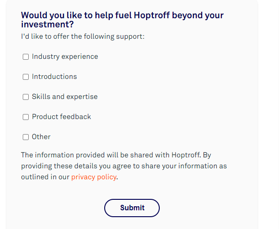
Task: Toggle the Other checkbox
Action: coord(26,137)
